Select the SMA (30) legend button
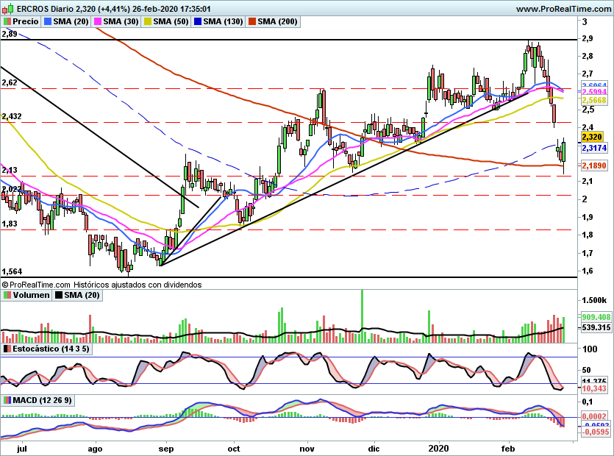Viewport: 614px width, 456px height. pyautogui.click(x=116, y=21)
